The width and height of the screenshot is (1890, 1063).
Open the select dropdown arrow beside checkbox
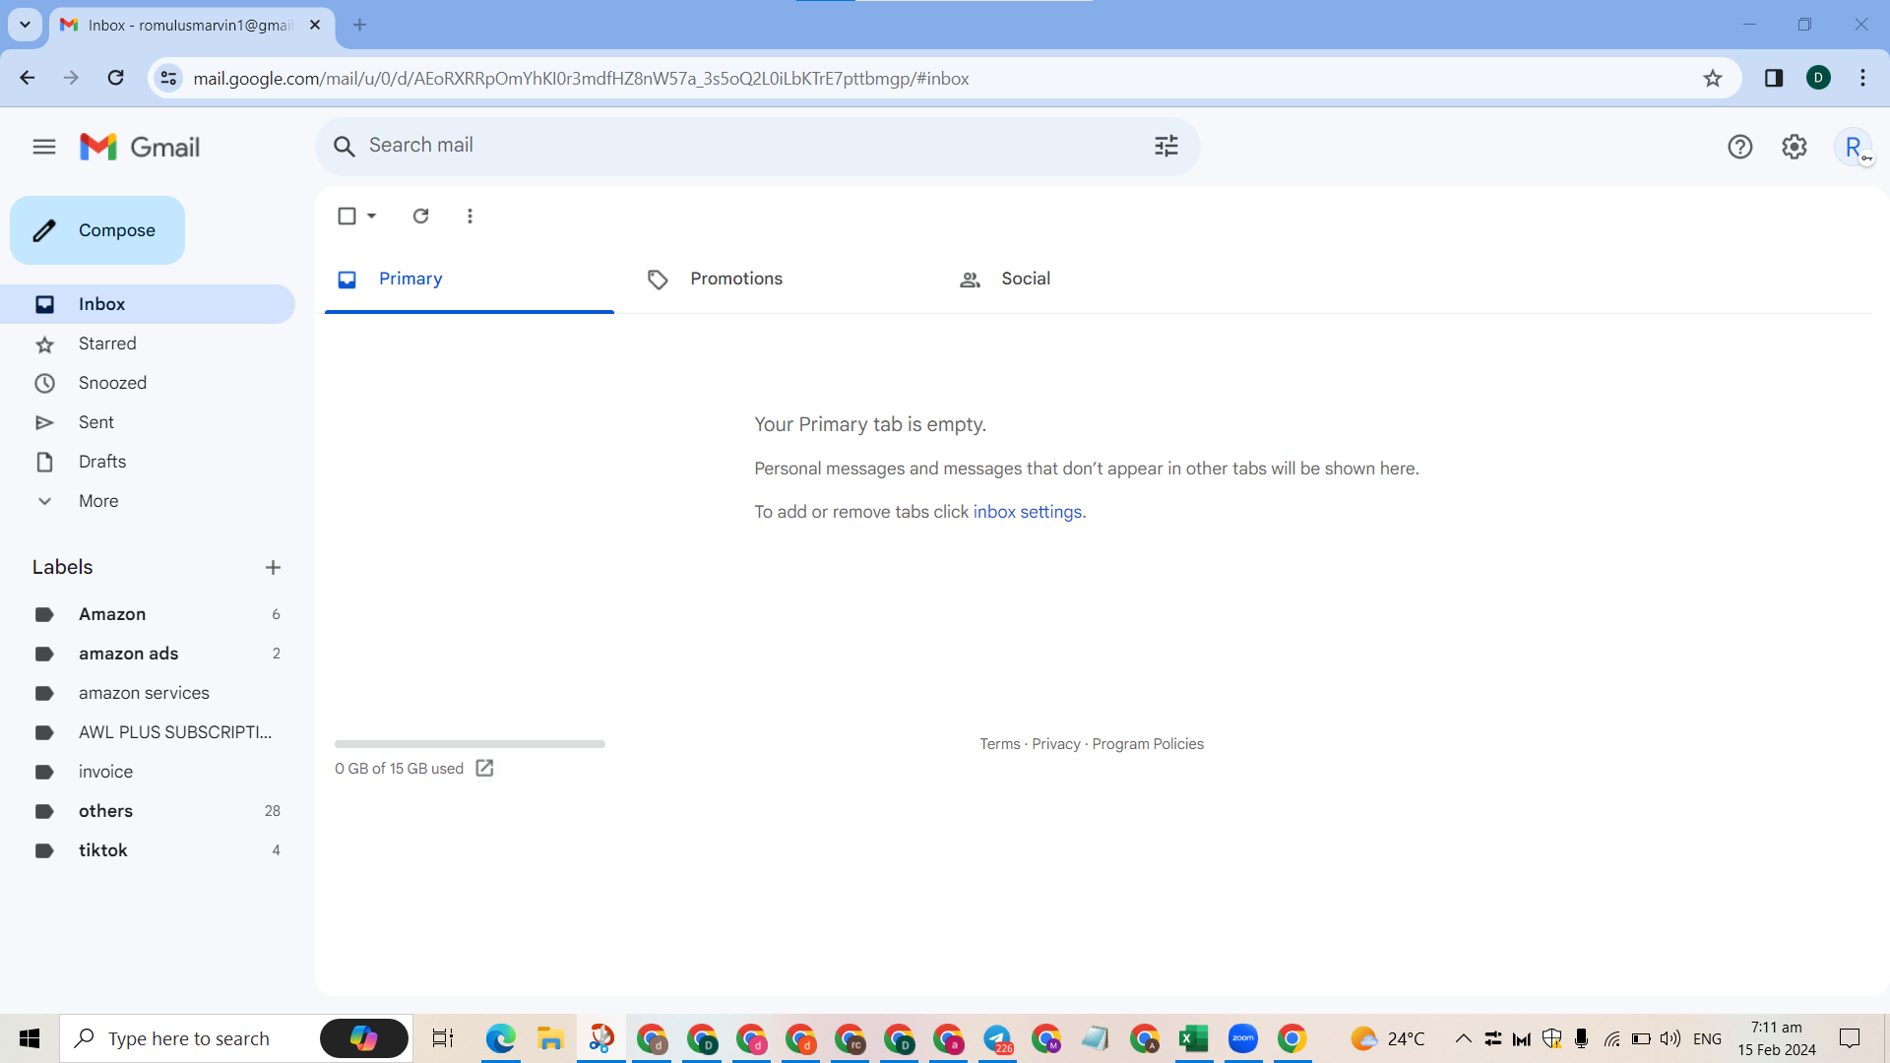372,216
